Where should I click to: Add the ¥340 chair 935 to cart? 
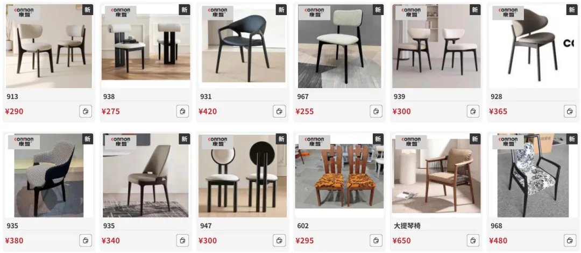[182, 241]
